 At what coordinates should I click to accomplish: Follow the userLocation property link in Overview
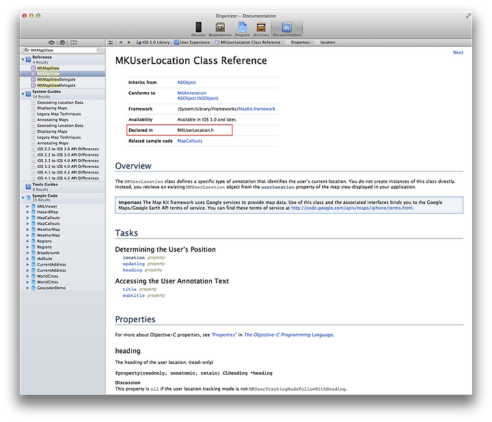(277, 187)
